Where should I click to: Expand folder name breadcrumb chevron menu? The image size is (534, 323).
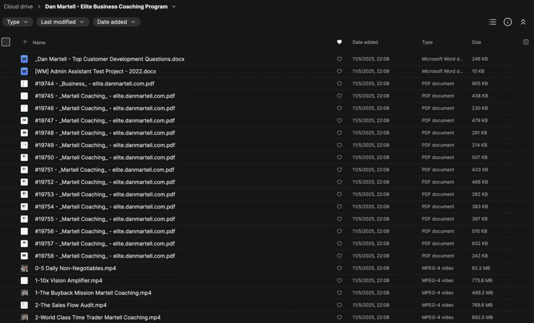point(174,7)
